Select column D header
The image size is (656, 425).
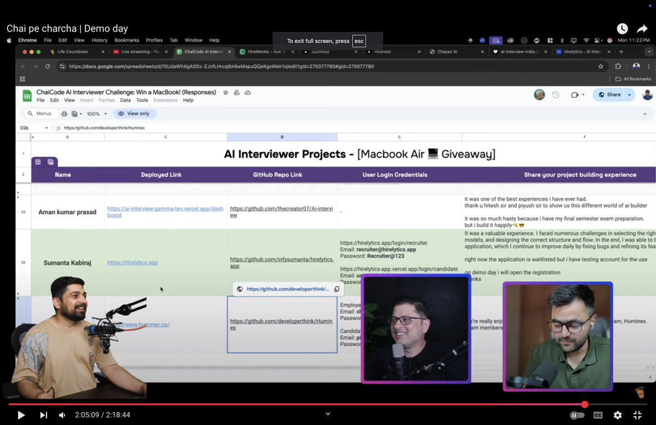[282, 137]
